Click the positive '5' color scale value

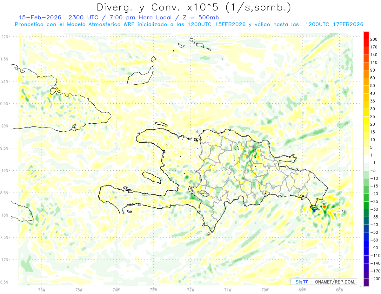point(372,147)
